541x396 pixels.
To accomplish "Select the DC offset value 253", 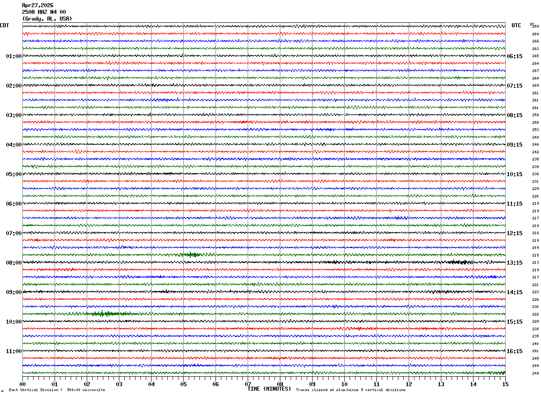I will (x=535, y=130).
